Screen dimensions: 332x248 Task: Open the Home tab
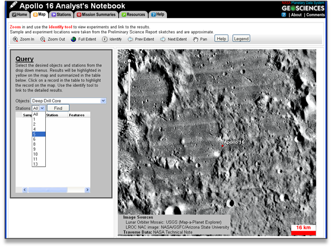(20, 14)
